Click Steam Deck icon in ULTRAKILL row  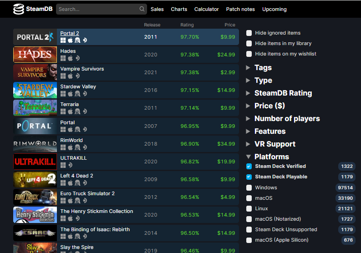(70, 165)
